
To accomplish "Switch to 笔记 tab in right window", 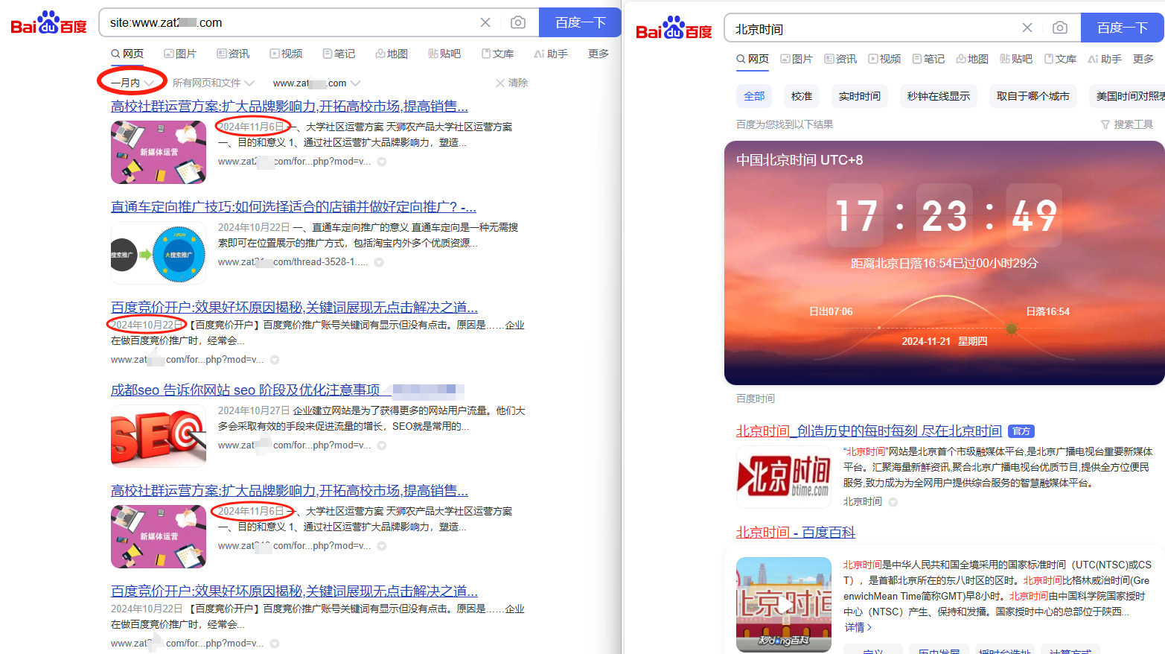I will tap(928, 59).
